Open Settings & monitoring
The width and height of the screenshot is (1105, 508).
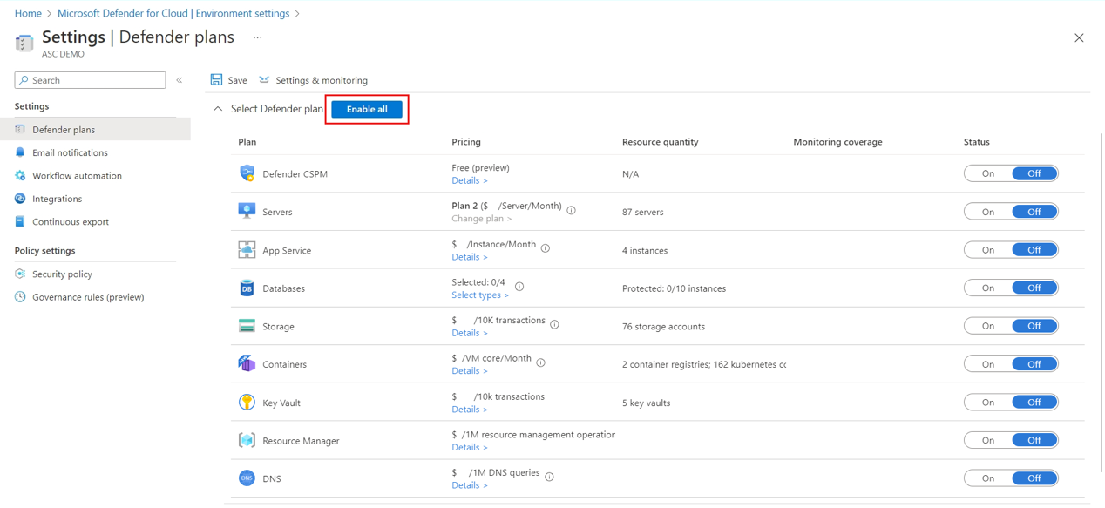pyautogui.click(x=314, y=80)
